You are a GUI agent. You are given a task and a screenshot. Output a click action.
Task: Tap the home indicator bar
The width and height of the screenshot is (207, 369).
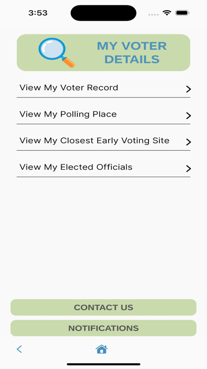click(103, 364)
